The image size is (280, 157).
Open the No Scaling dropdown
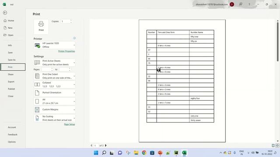coord(54,118)
